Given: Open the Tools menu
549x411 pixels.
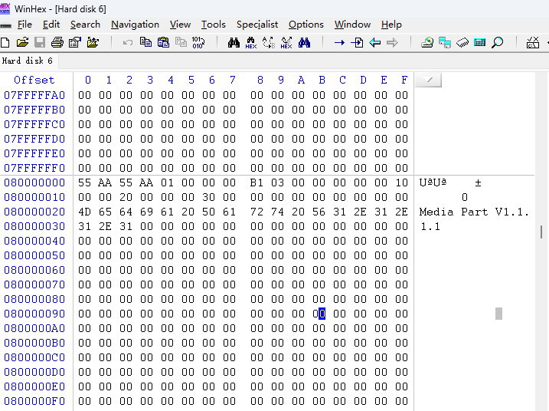Looking at the screenshot, I should 213,25.
